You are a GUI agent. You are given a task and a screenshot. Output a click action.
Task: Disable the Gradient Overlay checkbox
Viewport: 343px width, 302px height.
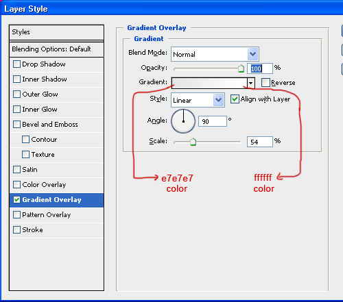16,200
